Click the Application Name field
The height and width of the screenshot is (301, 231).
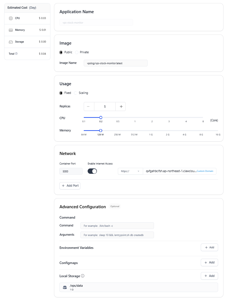pyautogui.click(x=96, y=22)
